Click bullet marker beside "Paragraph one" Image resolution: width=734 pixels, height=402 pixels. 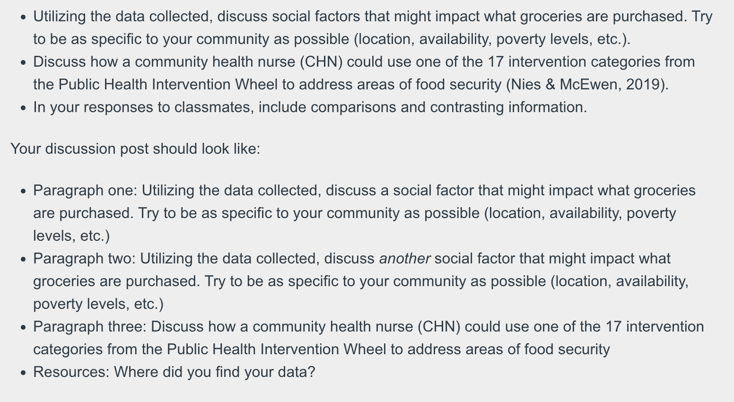[x=23, y=192]
